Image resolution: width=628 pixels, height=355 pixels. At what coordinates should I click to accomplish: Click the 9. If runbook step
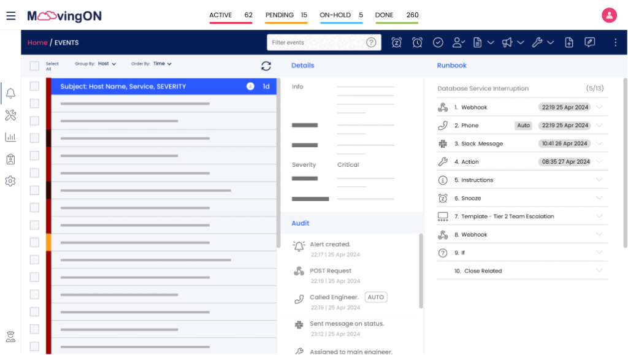(x=522, y=253)
